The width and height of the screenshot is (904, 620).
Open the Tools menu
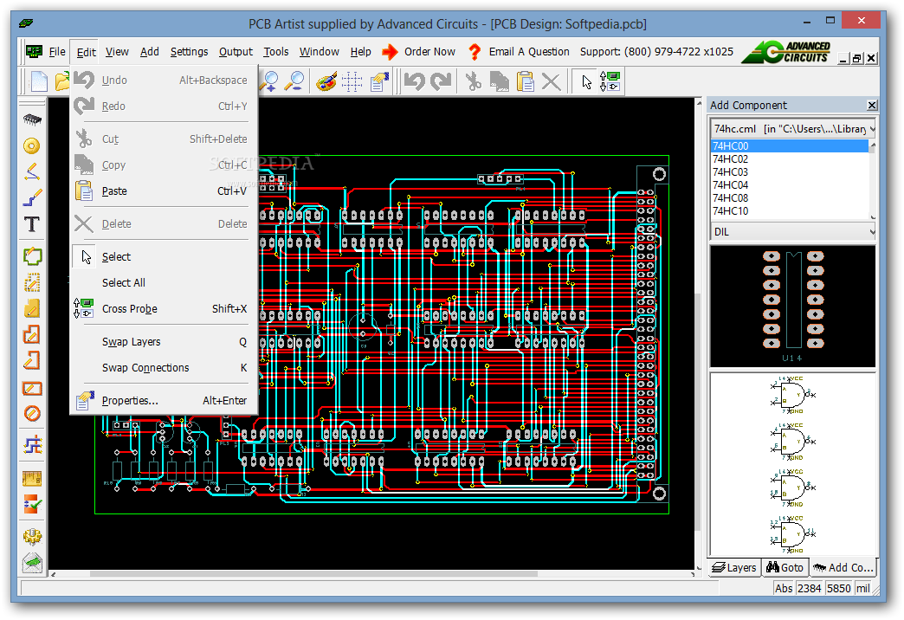[x=276, y=52]
